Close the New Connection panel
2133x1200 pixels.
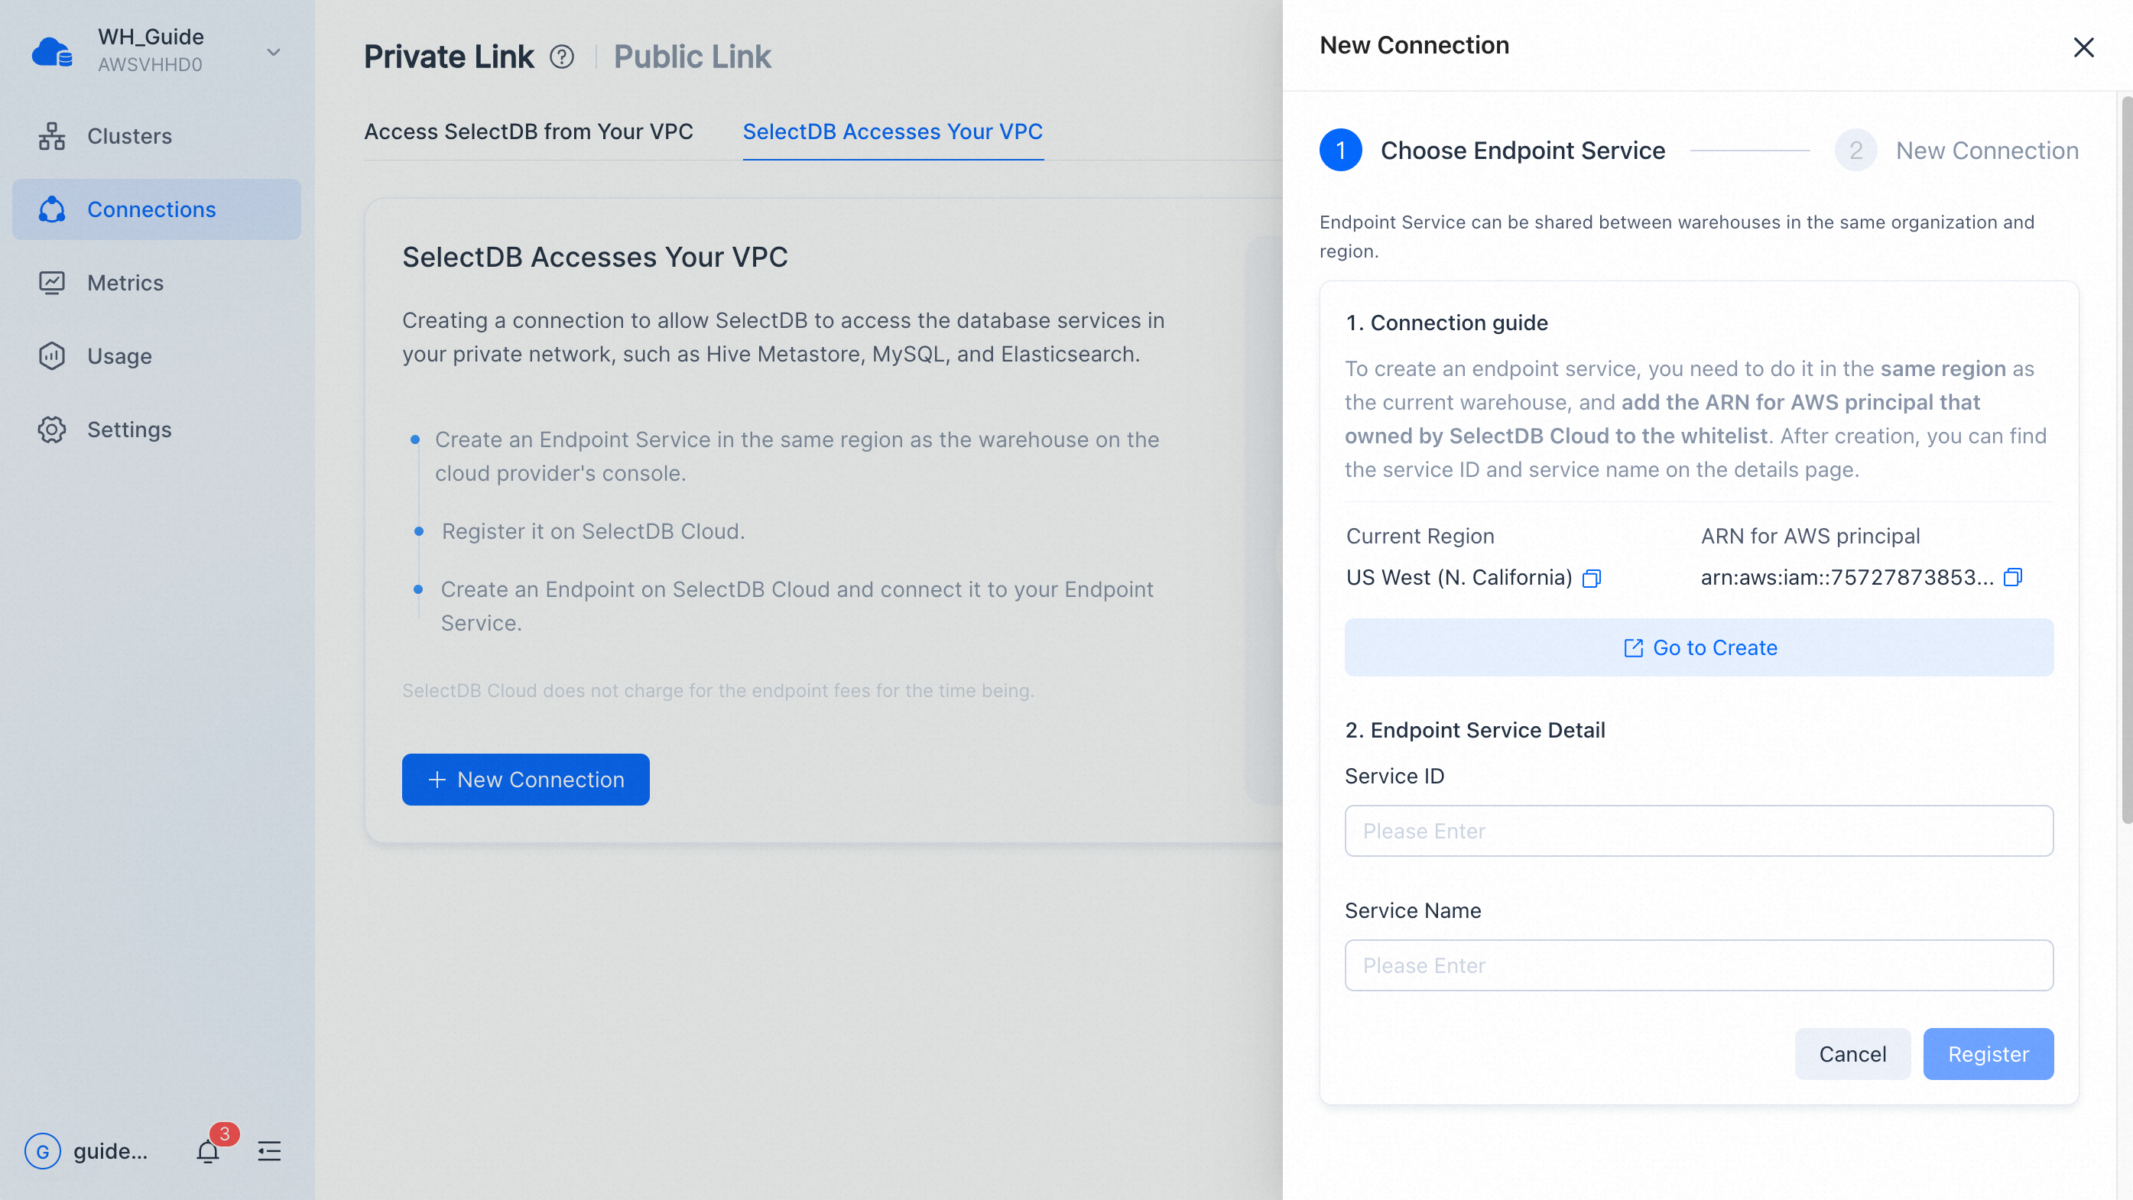(x=2083, y=47)
